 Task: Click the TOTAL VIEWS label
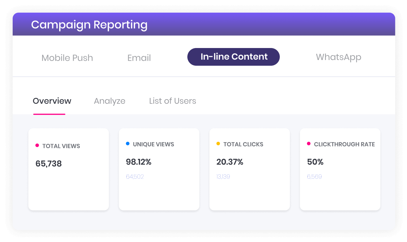(x=61, y=146)
